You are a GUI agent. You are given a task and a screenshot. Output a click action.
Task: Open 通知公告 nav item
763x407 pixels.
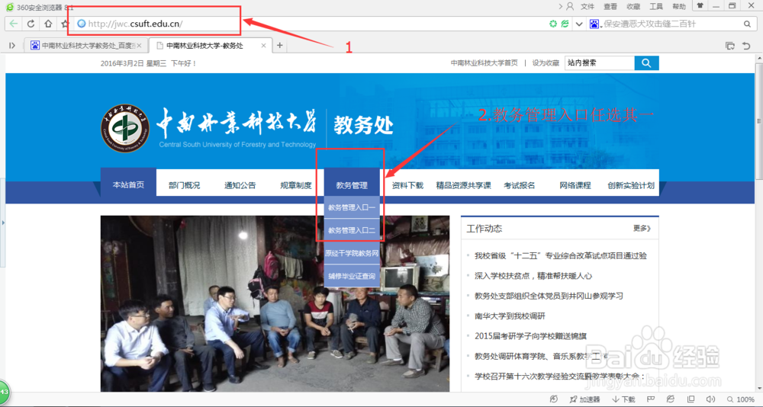coord(240,185)
